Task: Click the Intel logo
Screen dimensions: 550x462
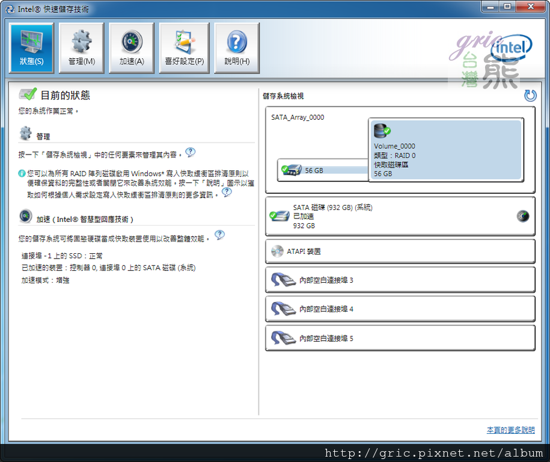Action: click(512, 48)
